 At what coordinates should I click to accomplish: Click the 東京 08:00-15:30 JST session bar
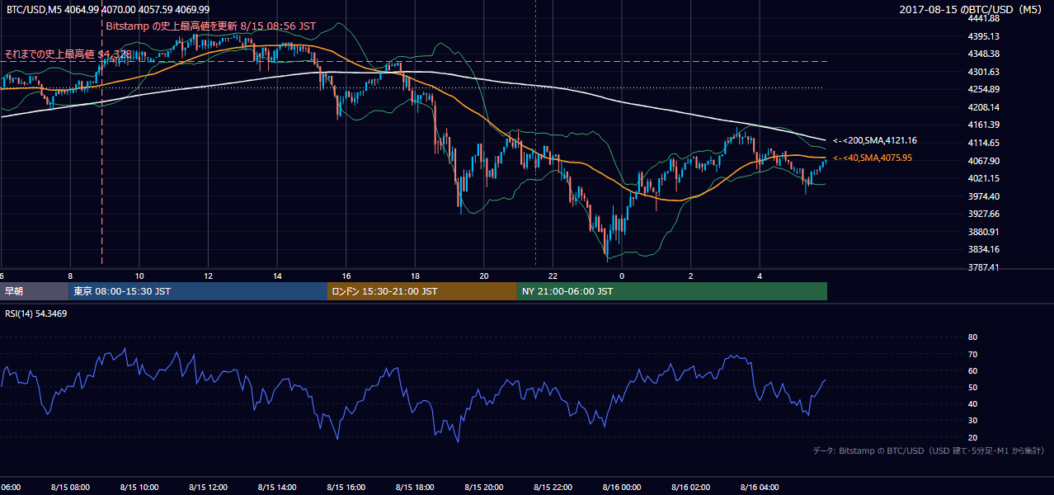coord(198,291)
